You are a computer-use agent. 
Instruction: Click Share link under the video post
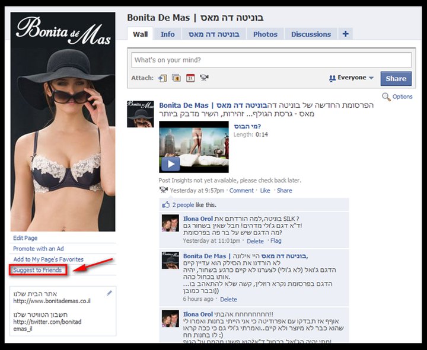pyautogui.click(x=284, y=191)
